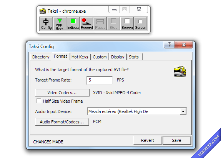
Task: Expand the Audio Input Device dropdown arrow
Action: [x=183, y=111]
